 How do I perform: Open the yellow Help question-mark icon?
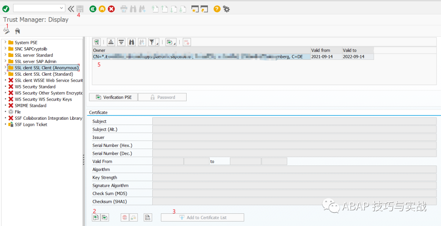(x=217, y=9)
